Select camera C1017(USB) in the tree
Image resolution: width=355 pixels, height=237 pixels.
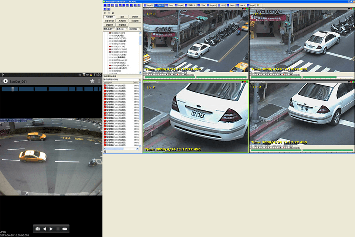[x=116, y=71]
